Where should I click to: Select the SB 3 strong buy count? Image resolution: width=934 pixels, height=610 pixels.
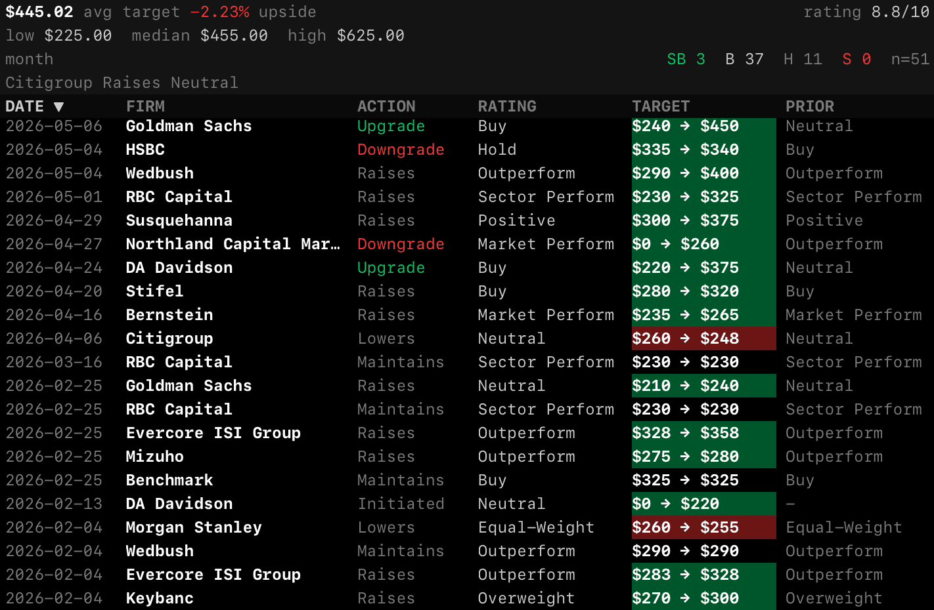tap(686, 59)
